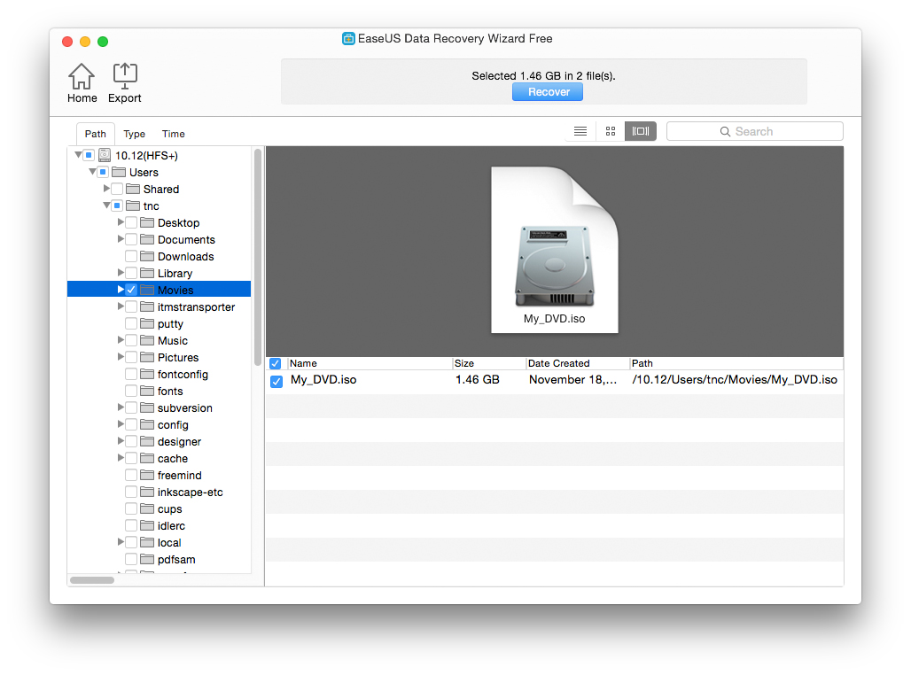Switch to list view icon

[580, 131]
